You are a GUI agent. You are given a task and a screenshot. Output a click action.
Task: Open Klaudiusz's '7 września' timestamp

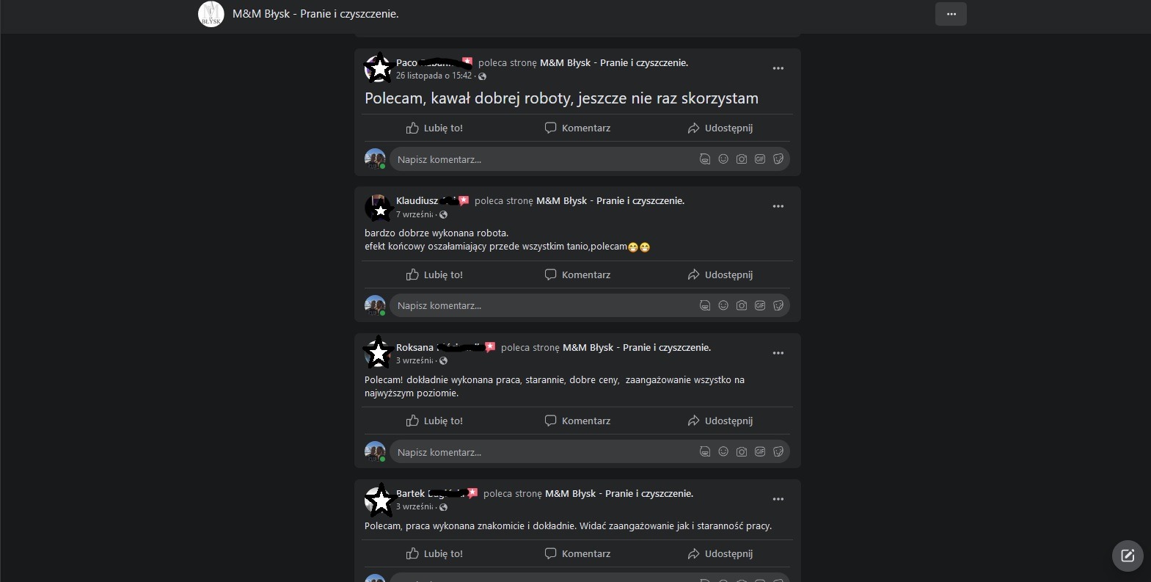(414, 214)
